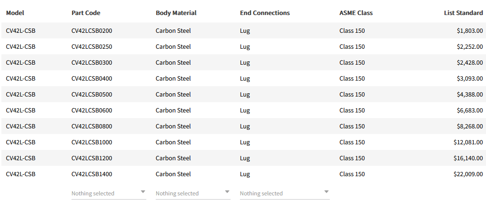Open the Part Code filter dropdown
This screenshot has height=201, width=486.
point(108,193)
